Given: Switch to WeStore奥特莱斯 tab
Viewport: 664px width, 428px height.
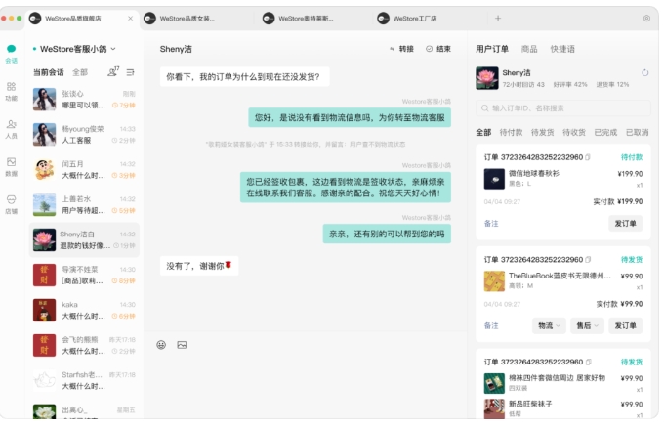Looking at the screenshot, I should point(305,19).
